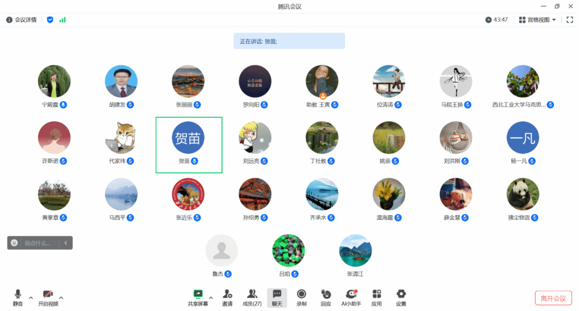Open 会议详情 meeting details

point(21,20)
